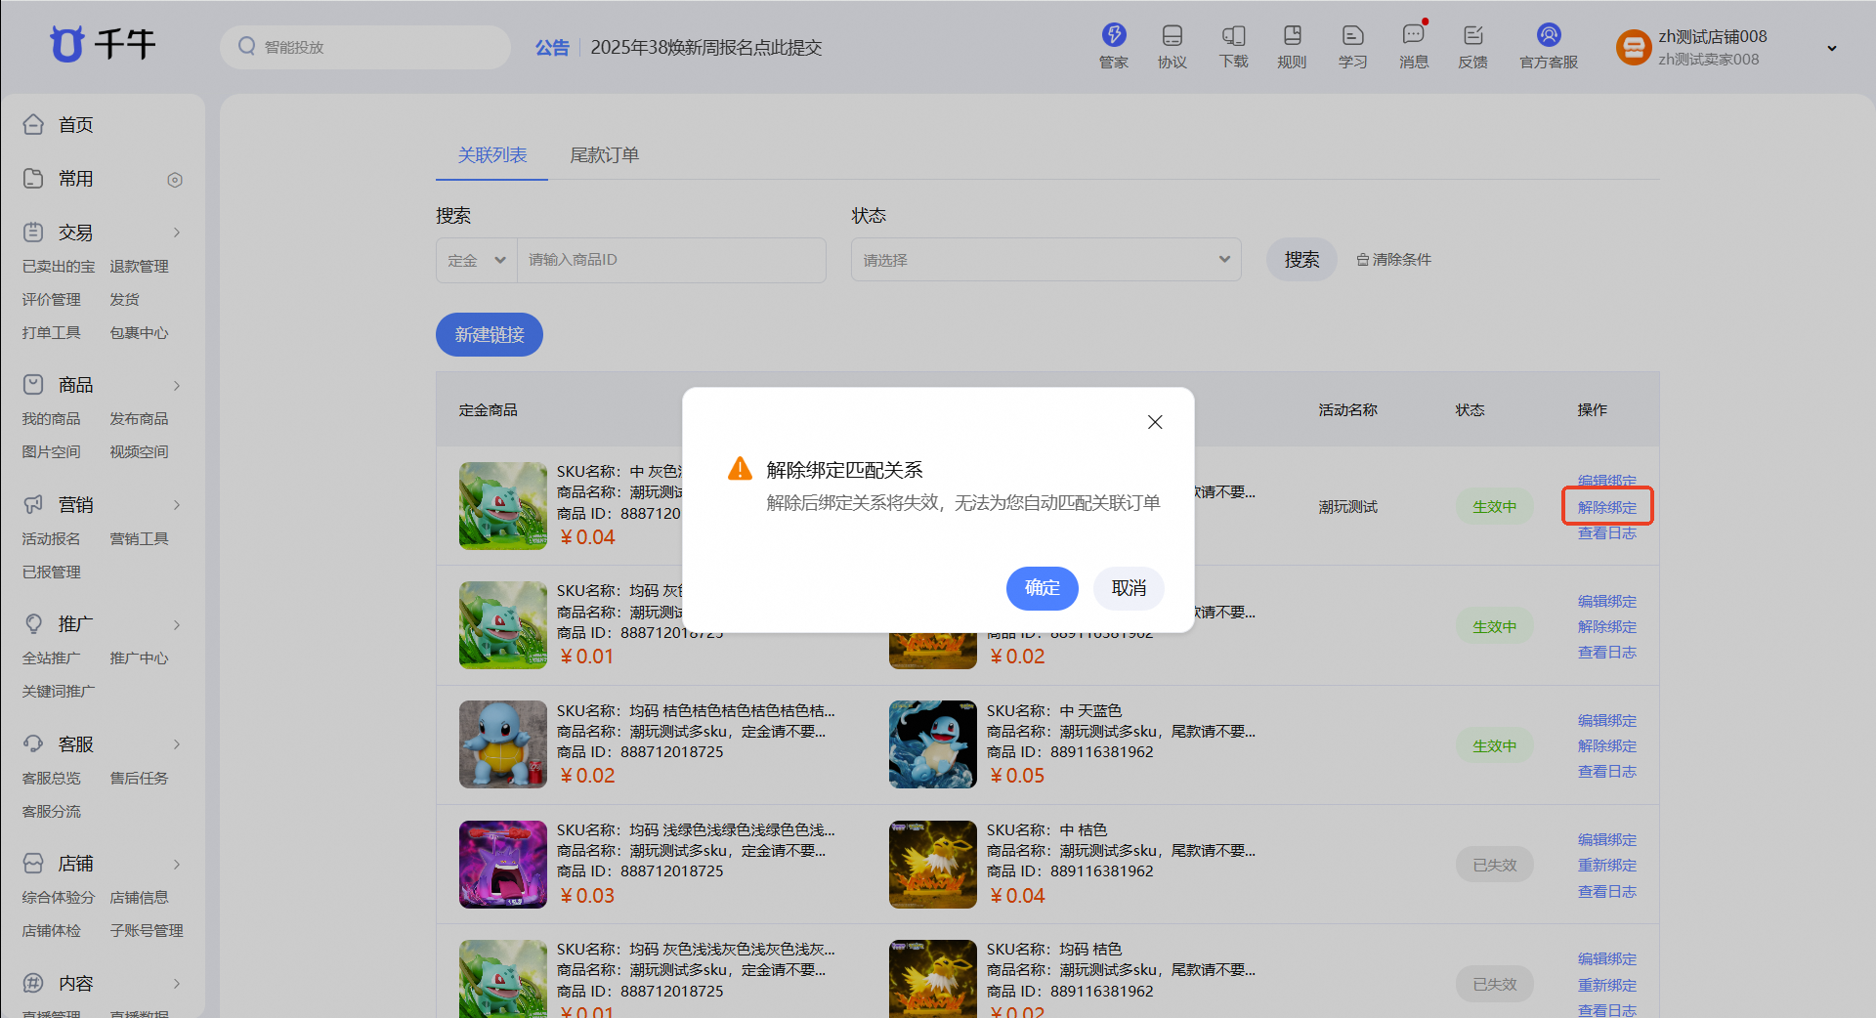
Task: Click 查看日志 in the ¥0.04 deposit row
Action: point(1607,533)
